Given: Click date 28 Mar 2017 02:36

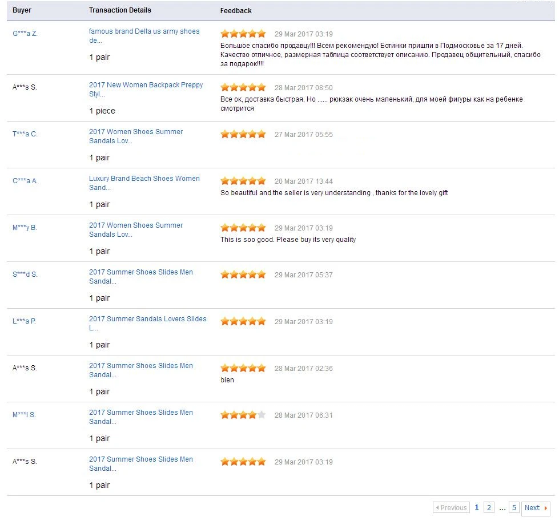Looking at the screenshot, I should [x=304, y=369].
